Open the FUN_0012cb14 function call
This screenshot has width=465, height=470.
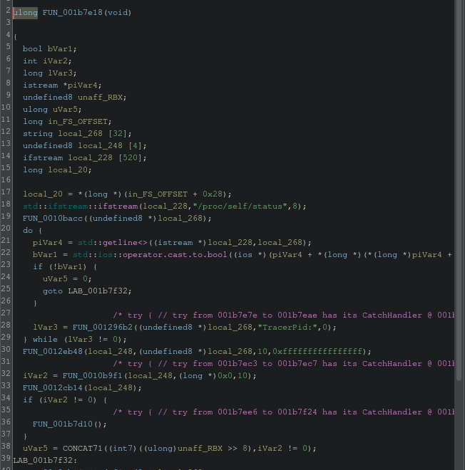(x=53, y=387)
